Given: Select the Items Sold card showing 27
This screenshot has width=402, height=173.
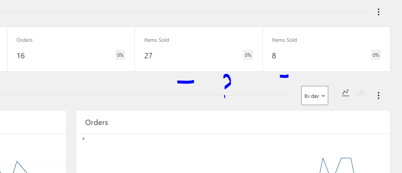Looking at the screenshot, I should pyautogui.click(x=199, y=49).
